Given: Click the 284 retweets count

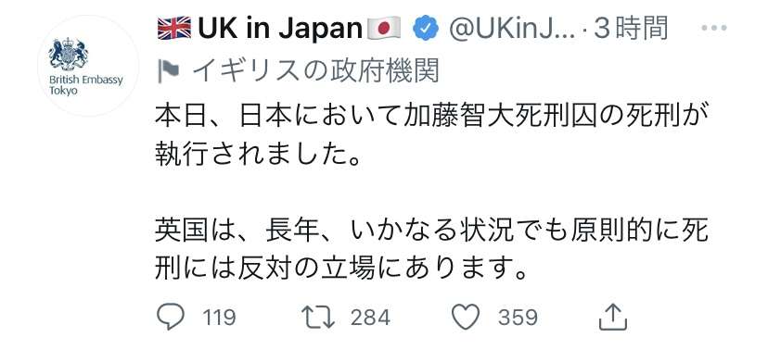Looking at the screenshot, I should (370, 318).
